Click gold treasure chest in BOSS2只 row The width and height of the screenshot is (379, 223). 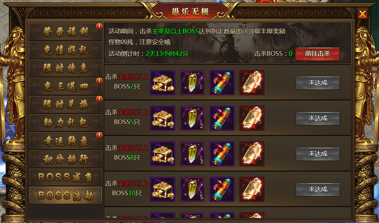[x=163, y=83]
